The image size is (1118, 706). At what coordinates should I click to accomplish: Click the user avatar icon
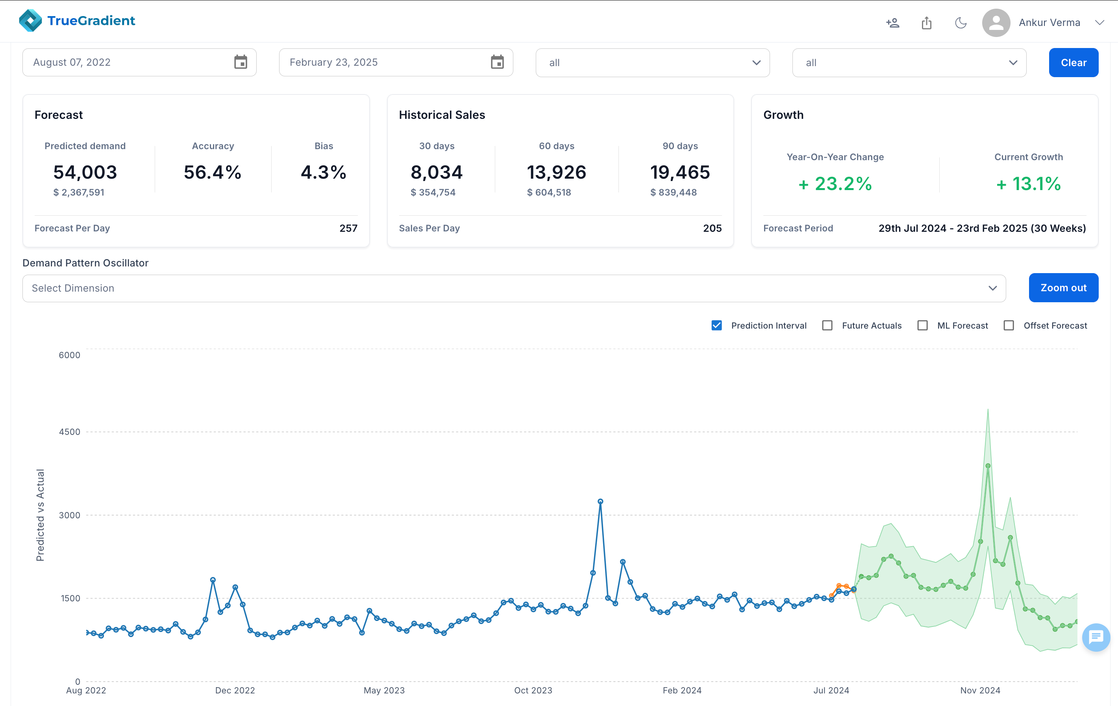pos(996,23)
